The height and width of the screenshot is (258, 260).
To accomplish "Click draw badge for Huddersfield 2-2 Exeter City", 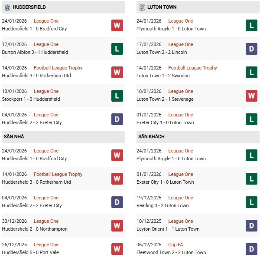I will [117, 119].
